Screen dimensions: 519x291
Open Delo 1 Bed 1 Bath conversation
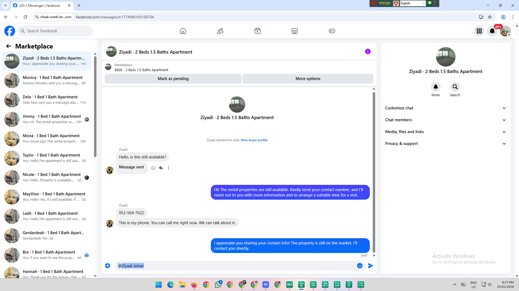point(46,100)
